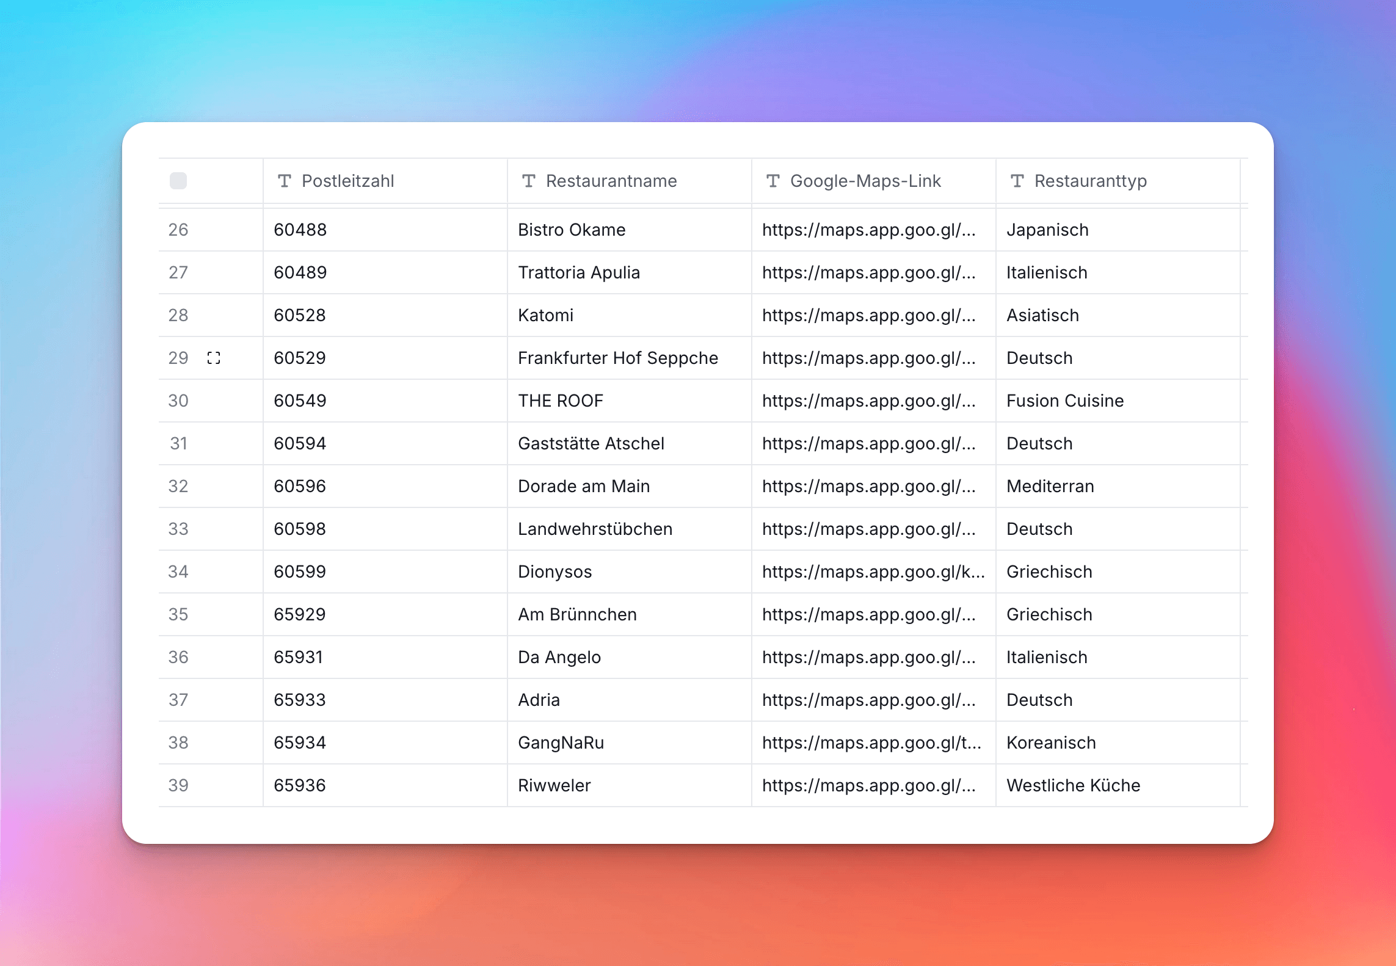Select the Google-Maps-Link column header
The height and width of the screenshot is (966, 1396).
(874, 181)
